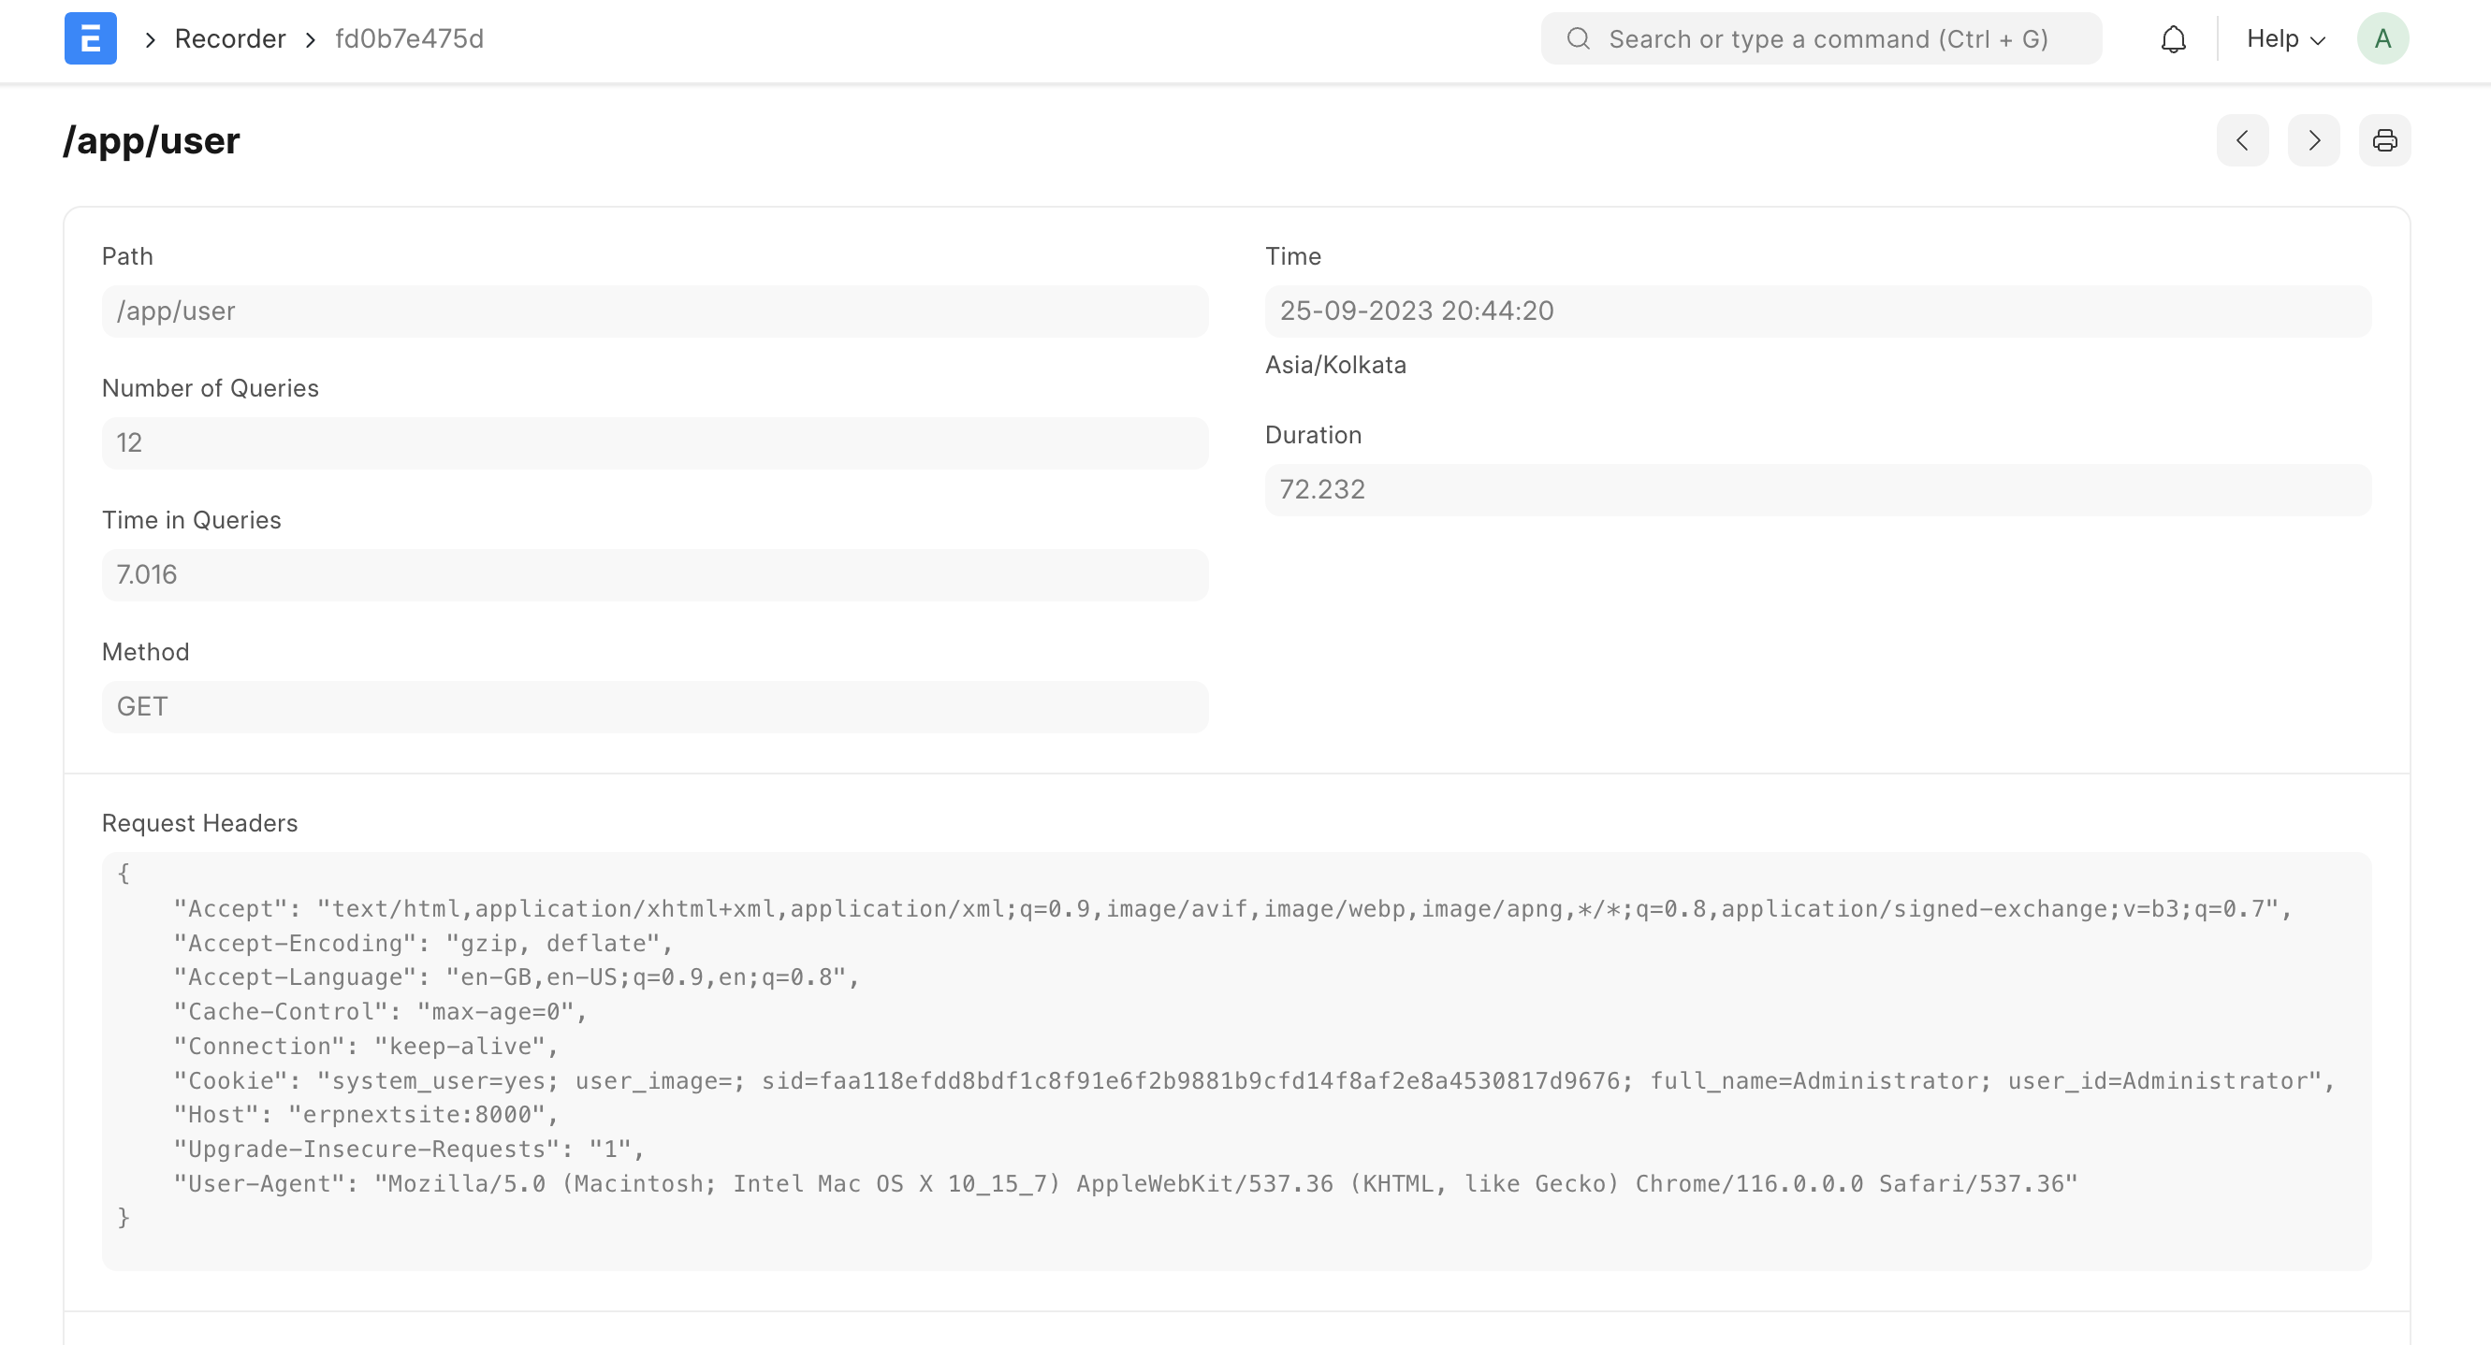Open account options from avatar dropdown

(x=2382, y=37)
